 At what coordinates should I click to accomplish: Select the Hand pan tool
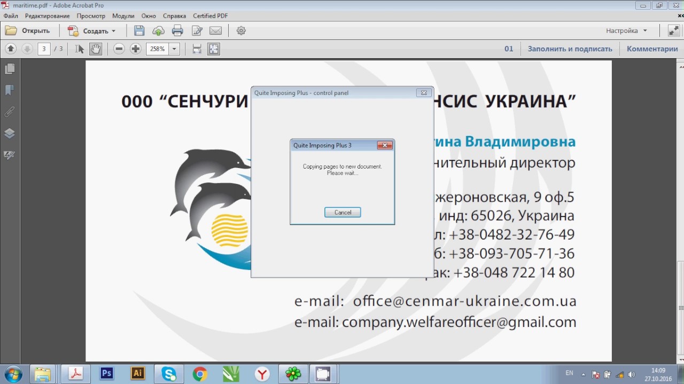(95, 49)
